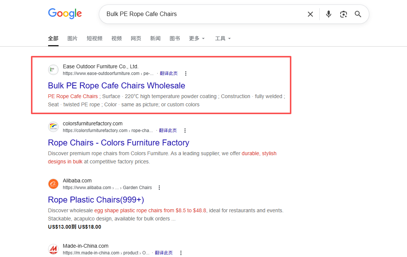This screenshot has width=407, height=257.
Task: Switch to the 图书 tab
Action: (175, 38)
